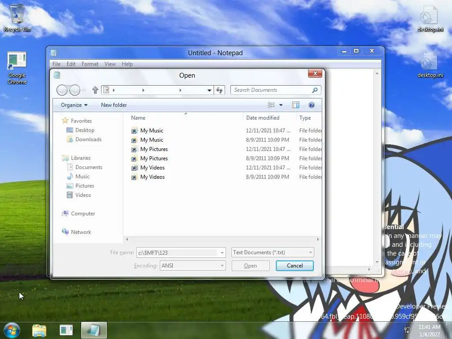
Task: Open Notepad View menu
Action: pos(110,64)
